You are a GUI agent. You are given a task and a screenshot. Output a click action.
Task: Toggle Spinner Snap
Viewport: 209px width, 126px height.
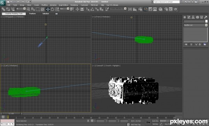coord(101,9)
